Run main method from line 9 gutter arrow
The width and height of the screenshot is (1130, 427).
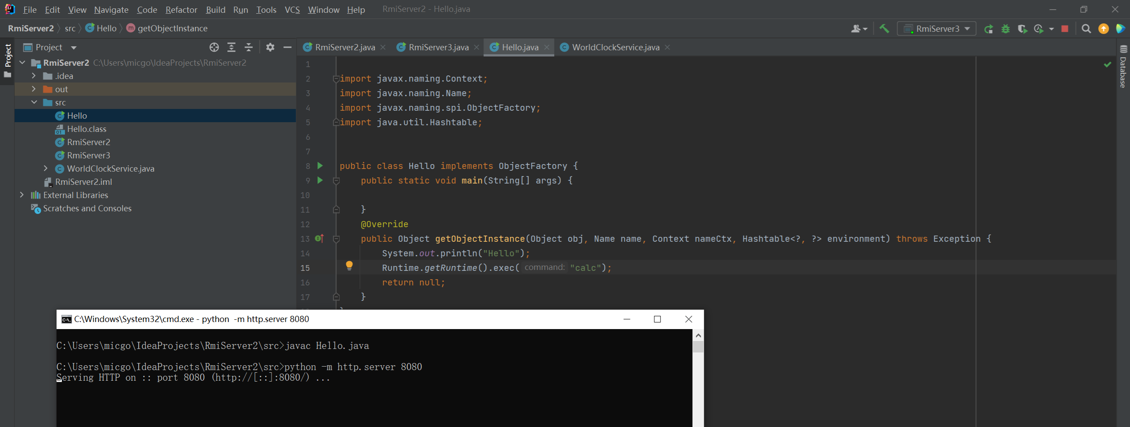[320, 180]
